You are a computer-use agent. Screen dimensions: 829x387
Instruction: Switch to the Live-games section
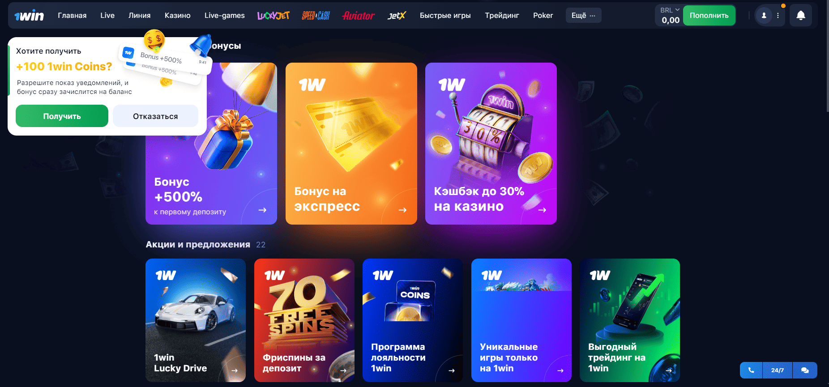click(x=224, y=15)
